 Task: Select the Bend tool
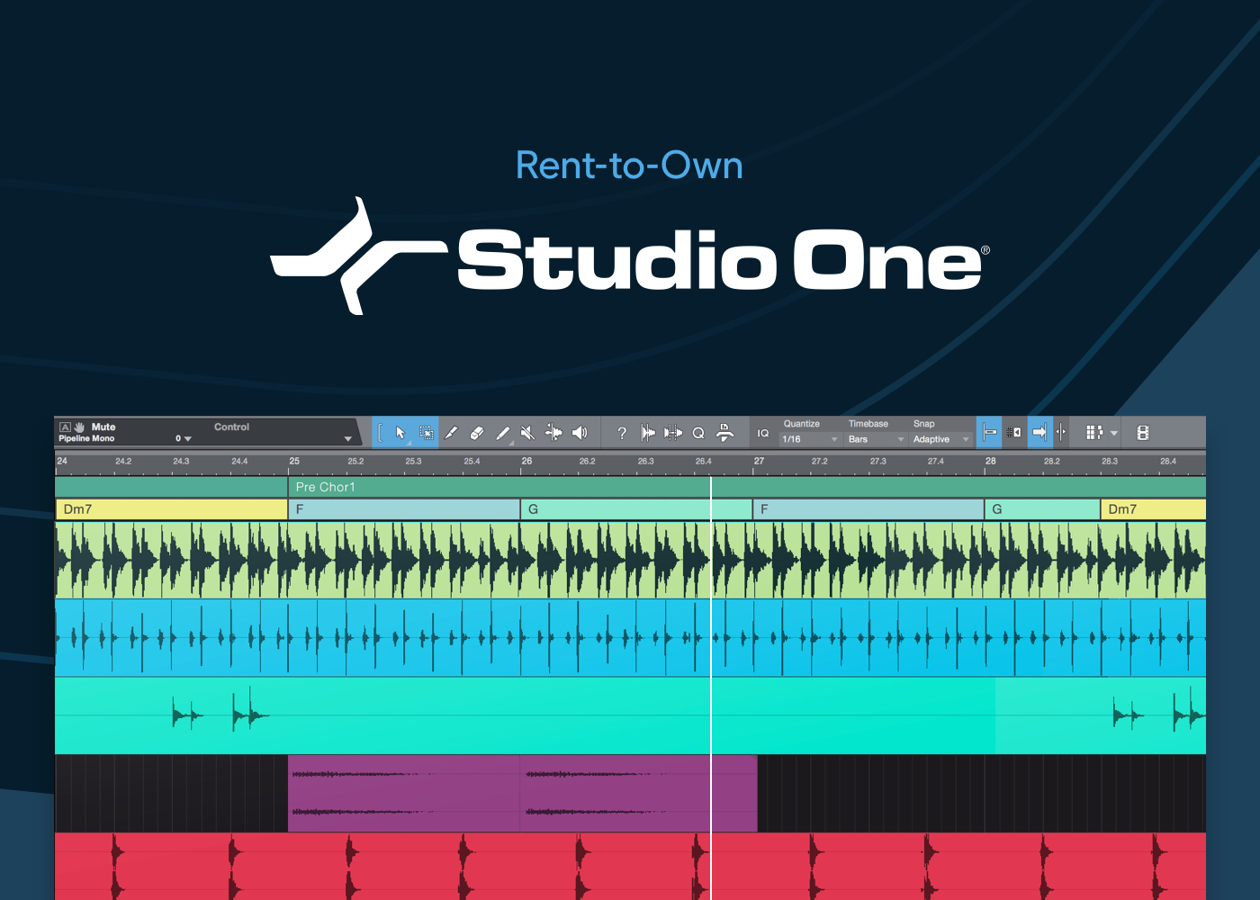pyautogui.click(x=553, y=433)
